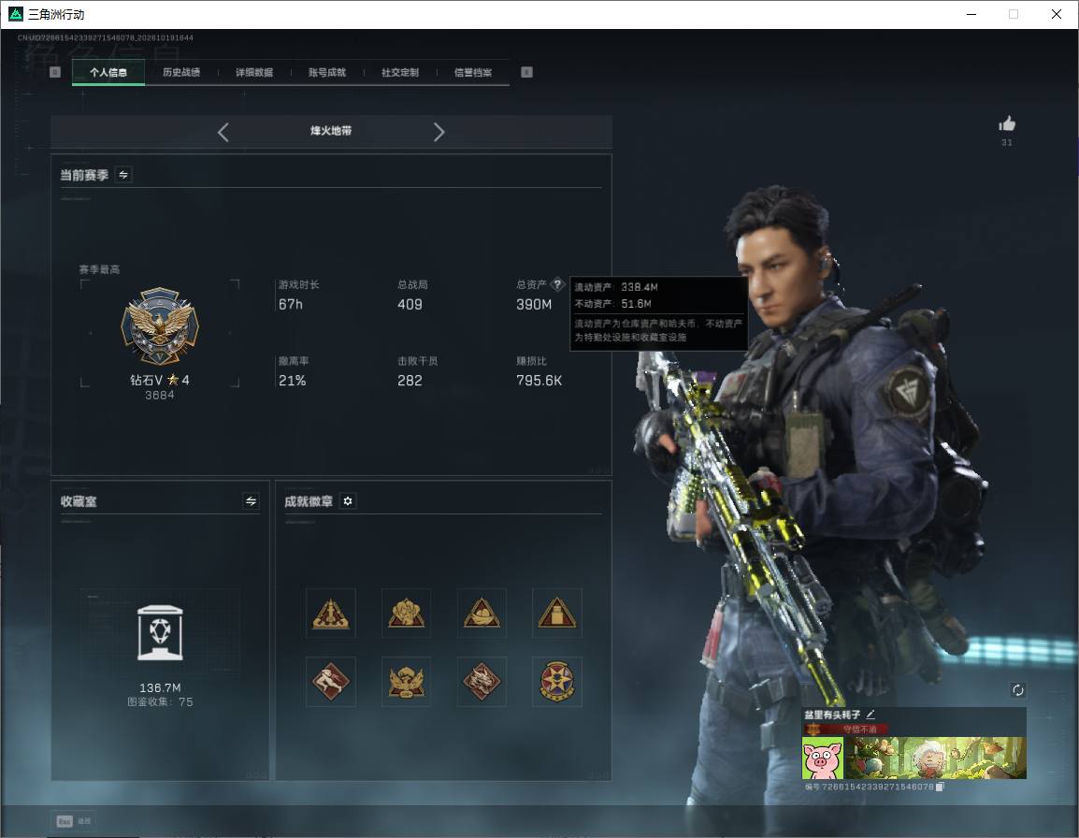Select the winged phoenix gold badge
This screenshot has width=1079, height=838.
point(406,682)
